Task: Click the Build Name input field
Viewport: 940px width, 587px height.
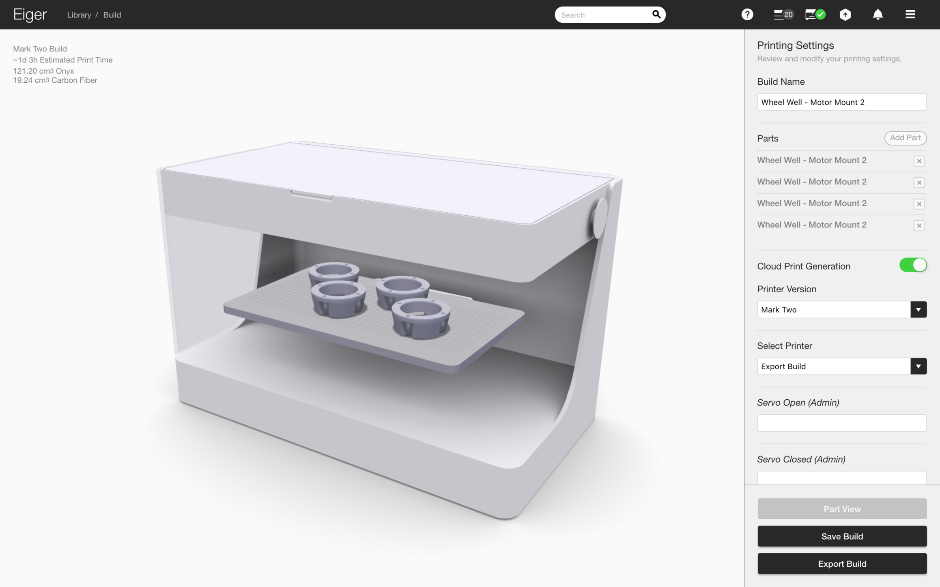Action: [842, 102]
